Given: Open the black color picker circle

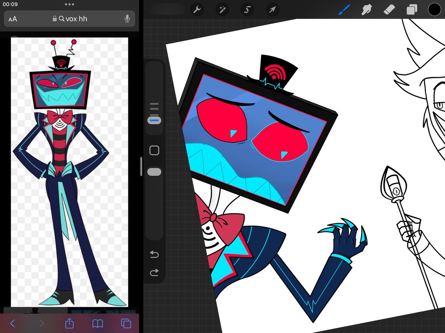Looking at the screenshot, I should [434, 10].
